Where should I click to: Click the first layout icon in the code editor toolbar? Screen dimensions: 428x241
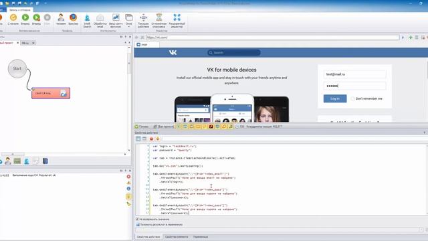[x=138, y=139]
